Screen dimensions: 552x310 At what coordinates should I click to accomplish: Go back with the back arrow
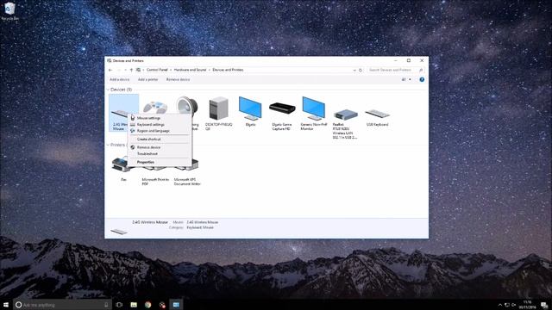pyautogui.click(x=110, y=70)
